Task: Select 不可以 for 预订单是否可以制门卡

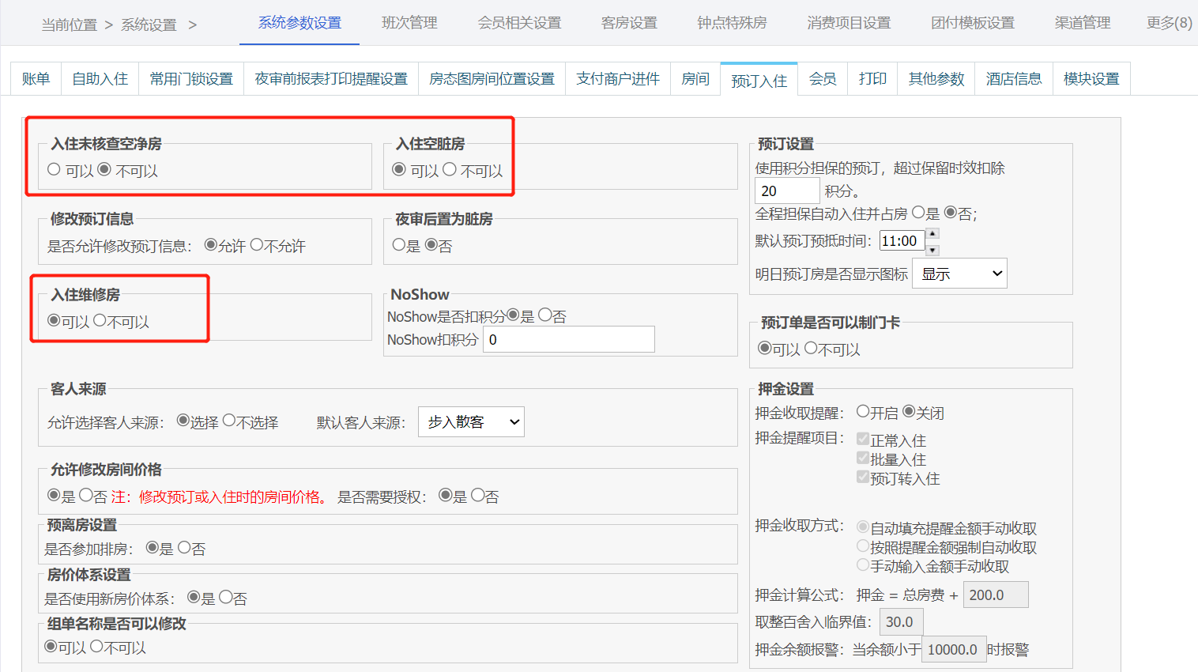Action: (x=811, y=348)
